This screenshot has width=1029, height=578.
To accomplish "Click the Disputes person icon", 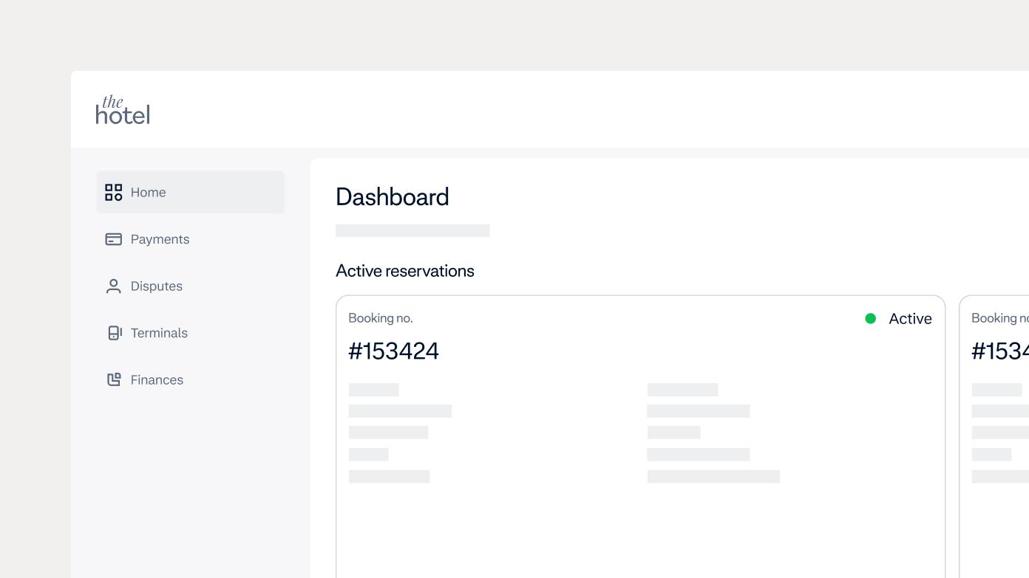I will [x=113, y=286].
